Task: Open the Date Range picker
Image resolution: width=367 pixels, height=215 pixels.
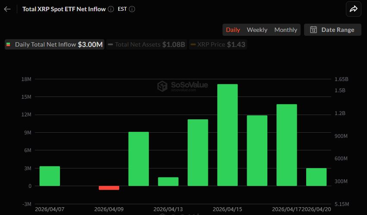Action: (332, 30)
